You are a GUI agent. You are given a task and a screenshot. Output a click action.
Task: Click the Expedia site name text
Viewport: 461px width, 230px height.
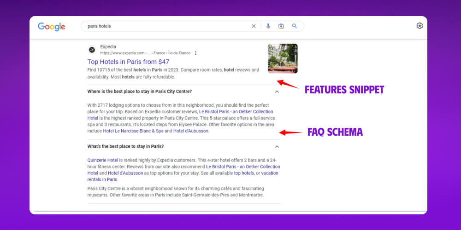click(x=108, y=46)
